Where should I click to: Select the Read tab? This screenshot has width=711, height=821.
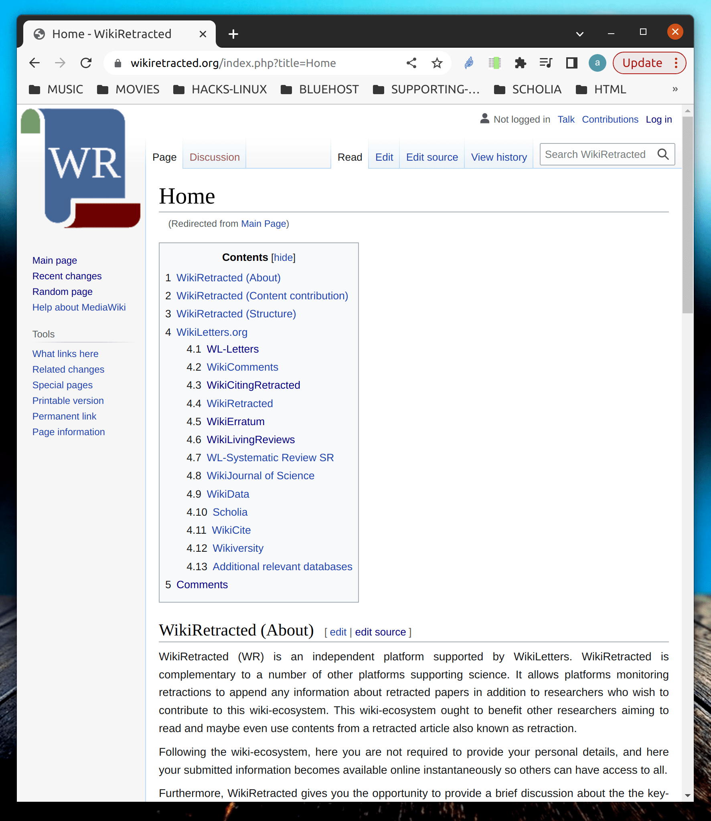point(350,157)
